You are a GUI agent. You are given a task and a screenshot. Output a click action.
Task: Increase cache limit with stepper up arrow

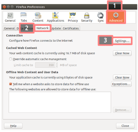[57, 64]
